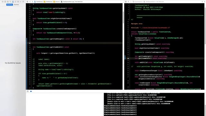Toggle breakpoints activation blue icon
Image resolution: width=206 pixels, height=116 pixels.
31,91
